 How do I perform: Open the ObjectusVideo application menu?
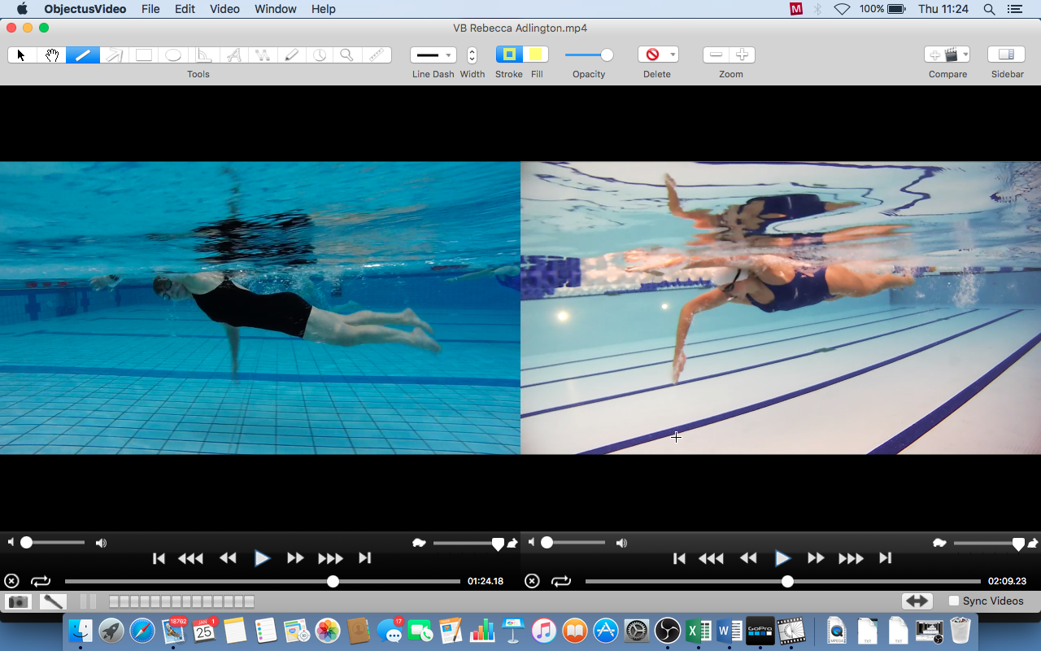click(85, 9)
